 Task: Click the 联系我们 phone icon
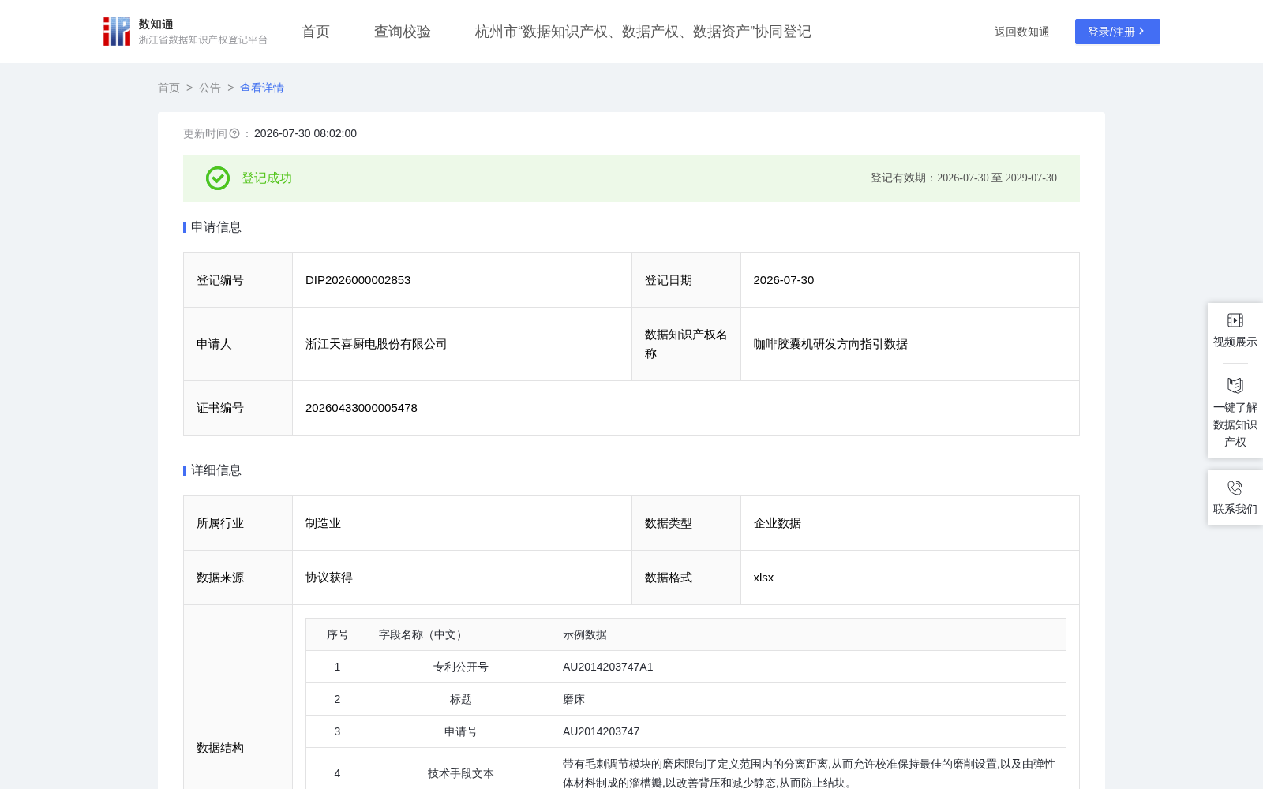tap(1235, 488)
